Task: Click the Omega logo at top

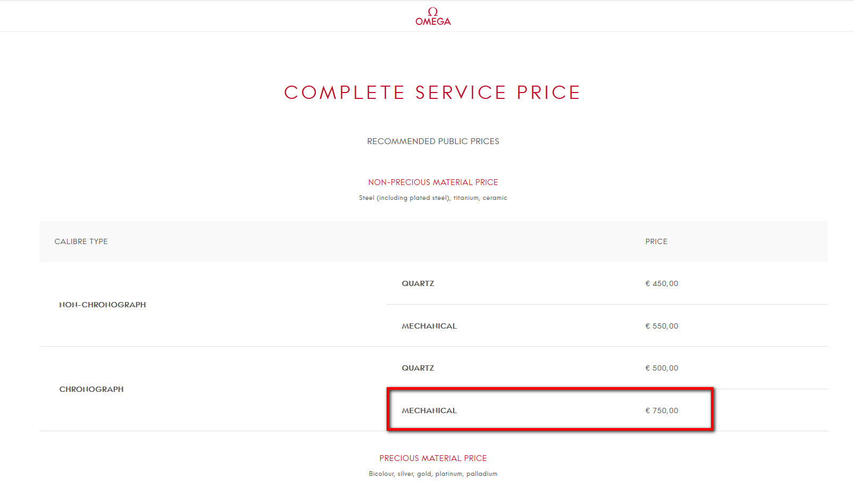Action: [x=433, y=16]
